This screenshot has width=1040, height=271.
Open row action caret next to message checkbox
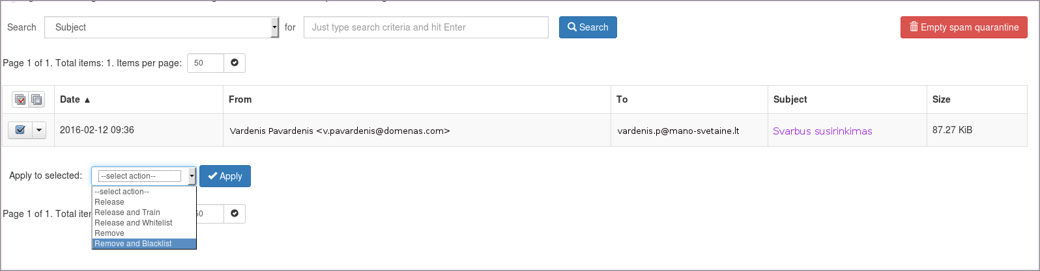coord(39,130)
